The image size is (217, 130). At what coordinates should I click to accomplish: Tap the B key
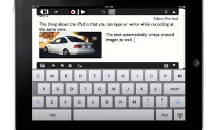[107, 102]
